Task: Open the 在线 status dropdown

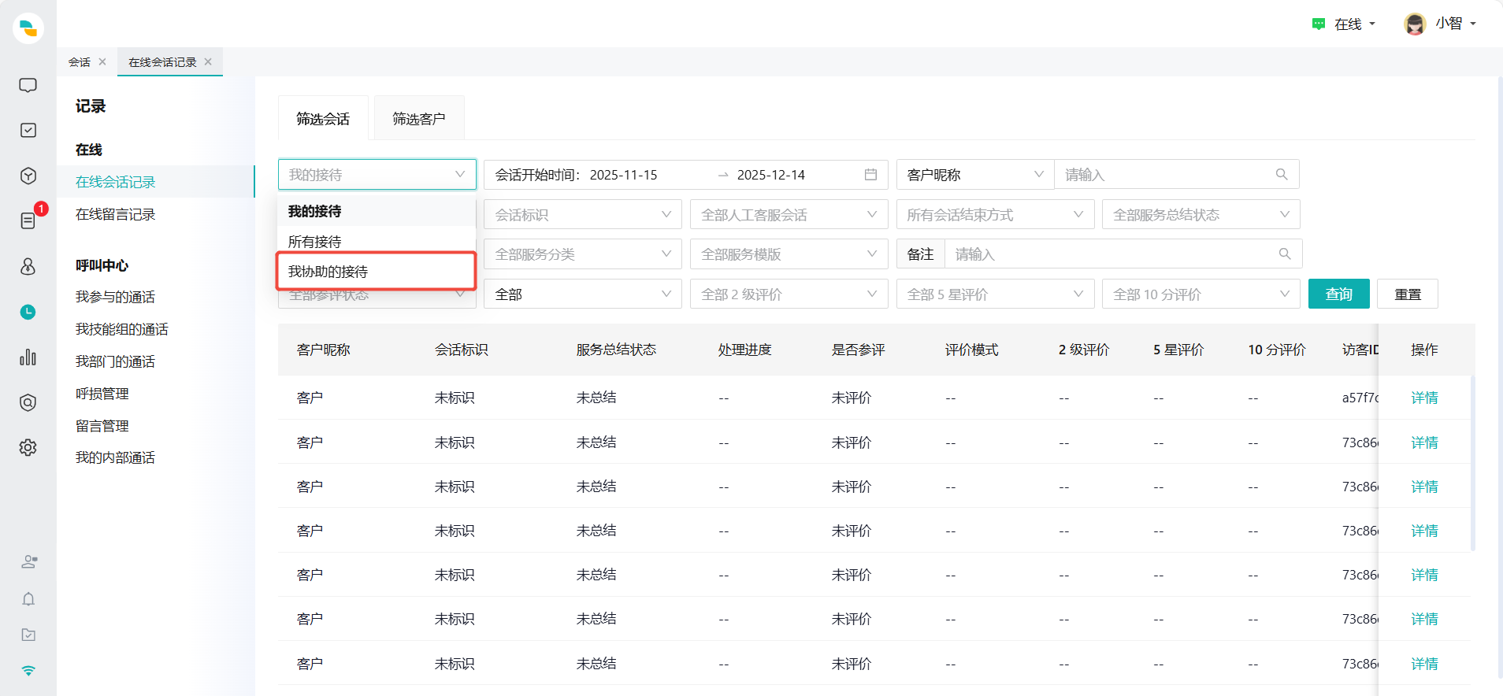Action: (x=1355, y=24)
